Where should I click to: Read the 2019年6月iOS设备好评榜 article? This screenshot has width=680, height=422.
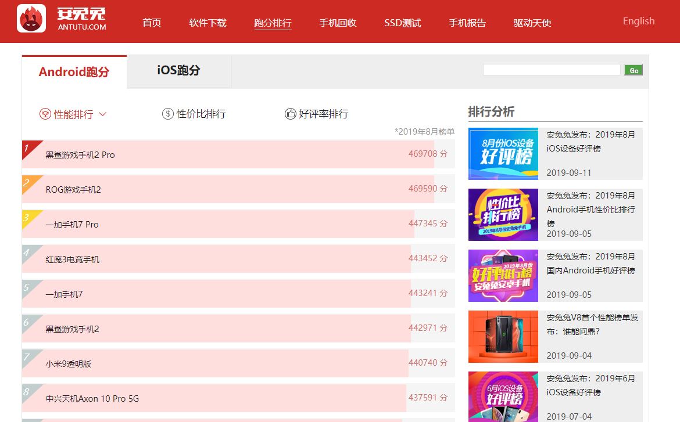click(590, 385)
